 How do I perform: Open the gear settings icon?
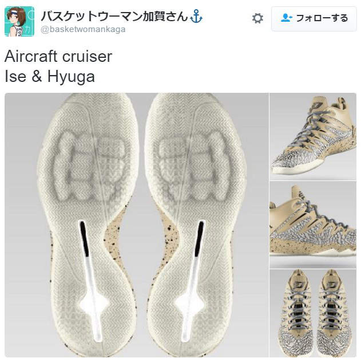click(257, 18)
